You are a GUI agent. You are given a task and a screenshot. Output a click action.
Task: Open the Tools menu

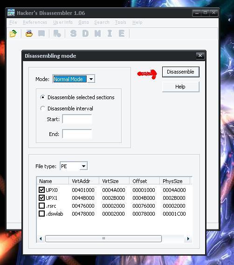pos(120,22)
